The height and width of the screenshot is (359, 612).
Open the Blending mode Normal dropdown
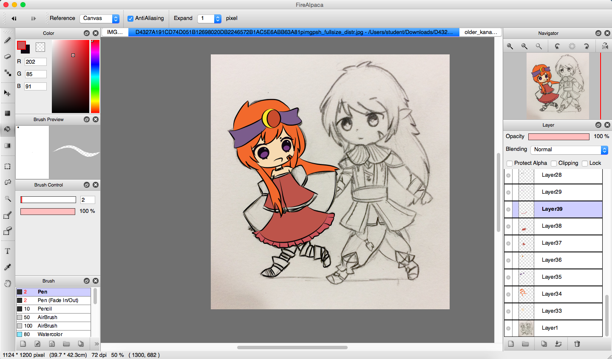tap(569, 150)
